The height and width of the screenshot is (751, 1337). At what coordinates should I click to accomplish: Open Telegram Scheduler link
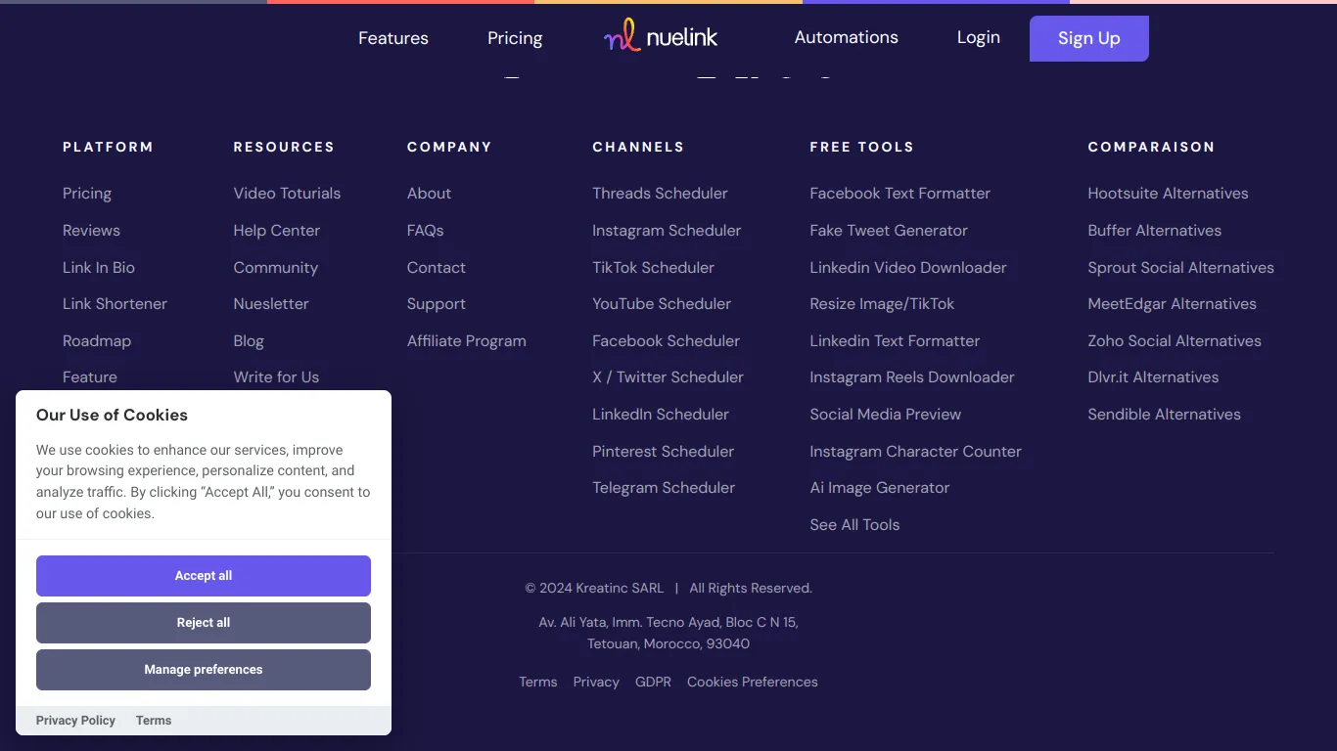tap(664, 488)
